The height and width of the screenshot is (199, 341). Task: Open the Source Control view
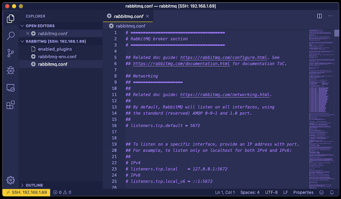[x=10, y=53]
